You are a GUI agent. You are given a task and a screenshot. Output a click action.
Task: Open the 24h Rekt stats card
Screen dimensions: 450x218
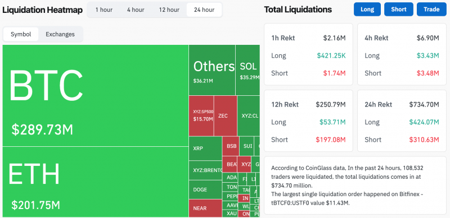[402, 120]
